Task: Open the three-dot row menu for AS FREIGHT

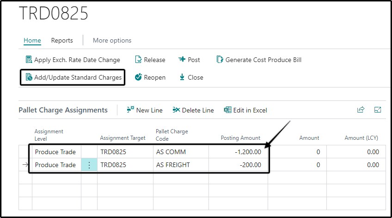Action: click(x=89, y=165)
